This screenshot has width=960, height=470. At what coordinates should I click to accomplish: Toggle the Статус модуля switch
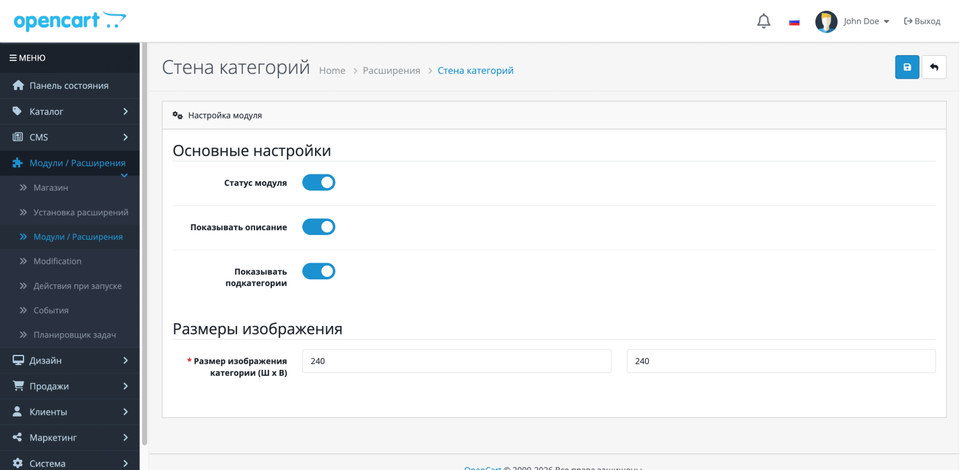tap(319, 182)
